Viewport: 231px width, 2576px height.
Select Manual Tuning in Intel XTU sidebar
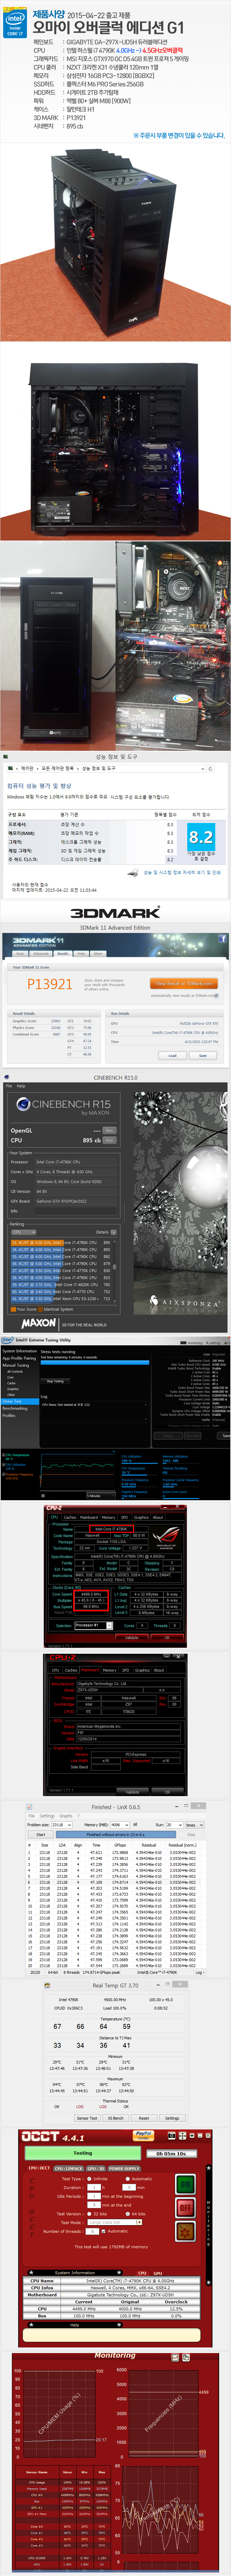click(x=16, y=1365)
